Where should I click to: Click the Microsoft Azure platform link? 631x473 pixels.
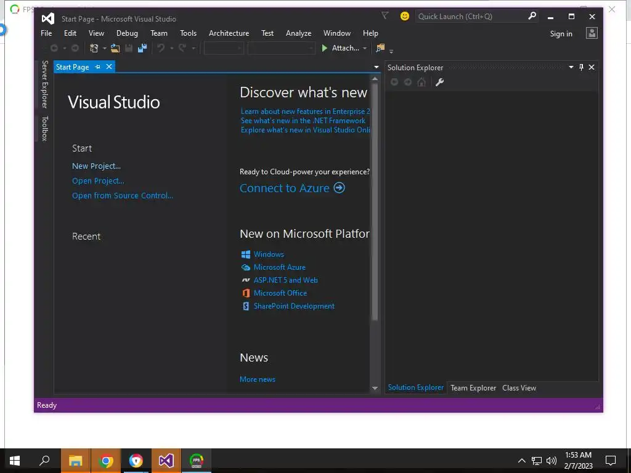click(x=279, y=267)
